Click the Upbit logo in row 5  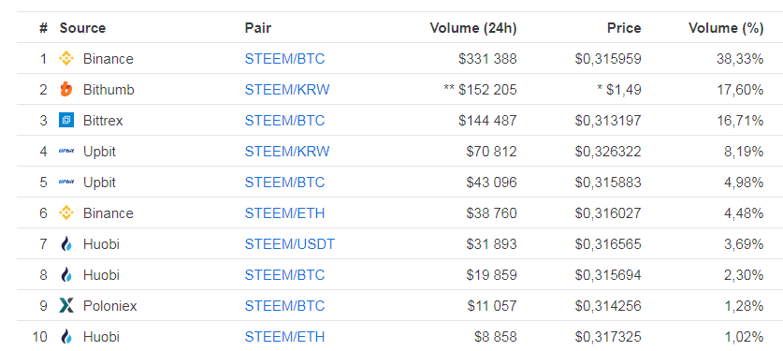click(x=66, y=183)
